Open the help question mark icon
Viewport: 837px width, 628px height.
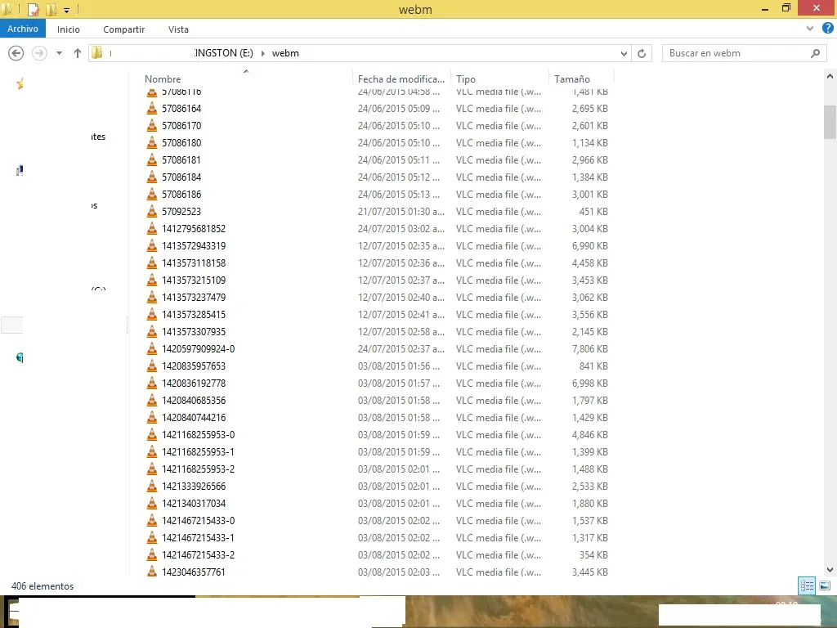[827, 29]
